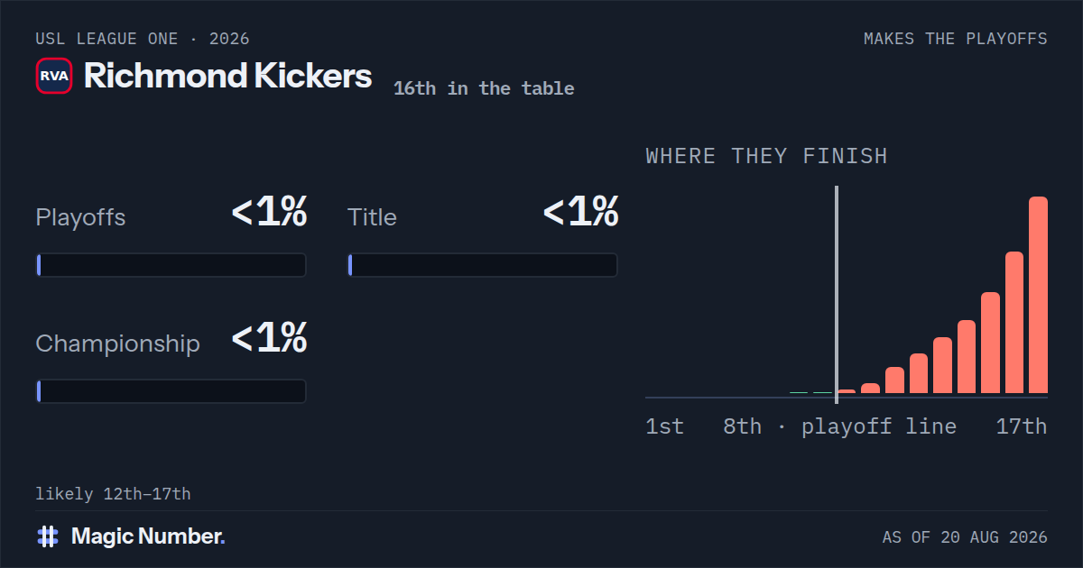Select the Title probability bar

pyautogui.click(x=483, y=265)
